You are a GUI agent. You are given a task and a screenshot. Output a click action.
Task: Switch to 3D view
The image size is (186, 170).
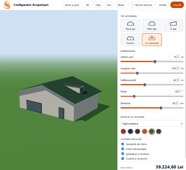coord(87,5)
